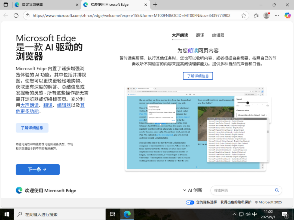Open the favorites list icon
This screenshot has height=220, width=294.
click(256, 15)
